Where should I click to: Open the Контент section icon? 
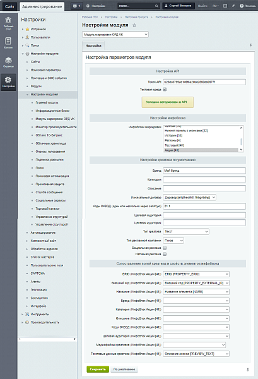click(x=8, y=43)
